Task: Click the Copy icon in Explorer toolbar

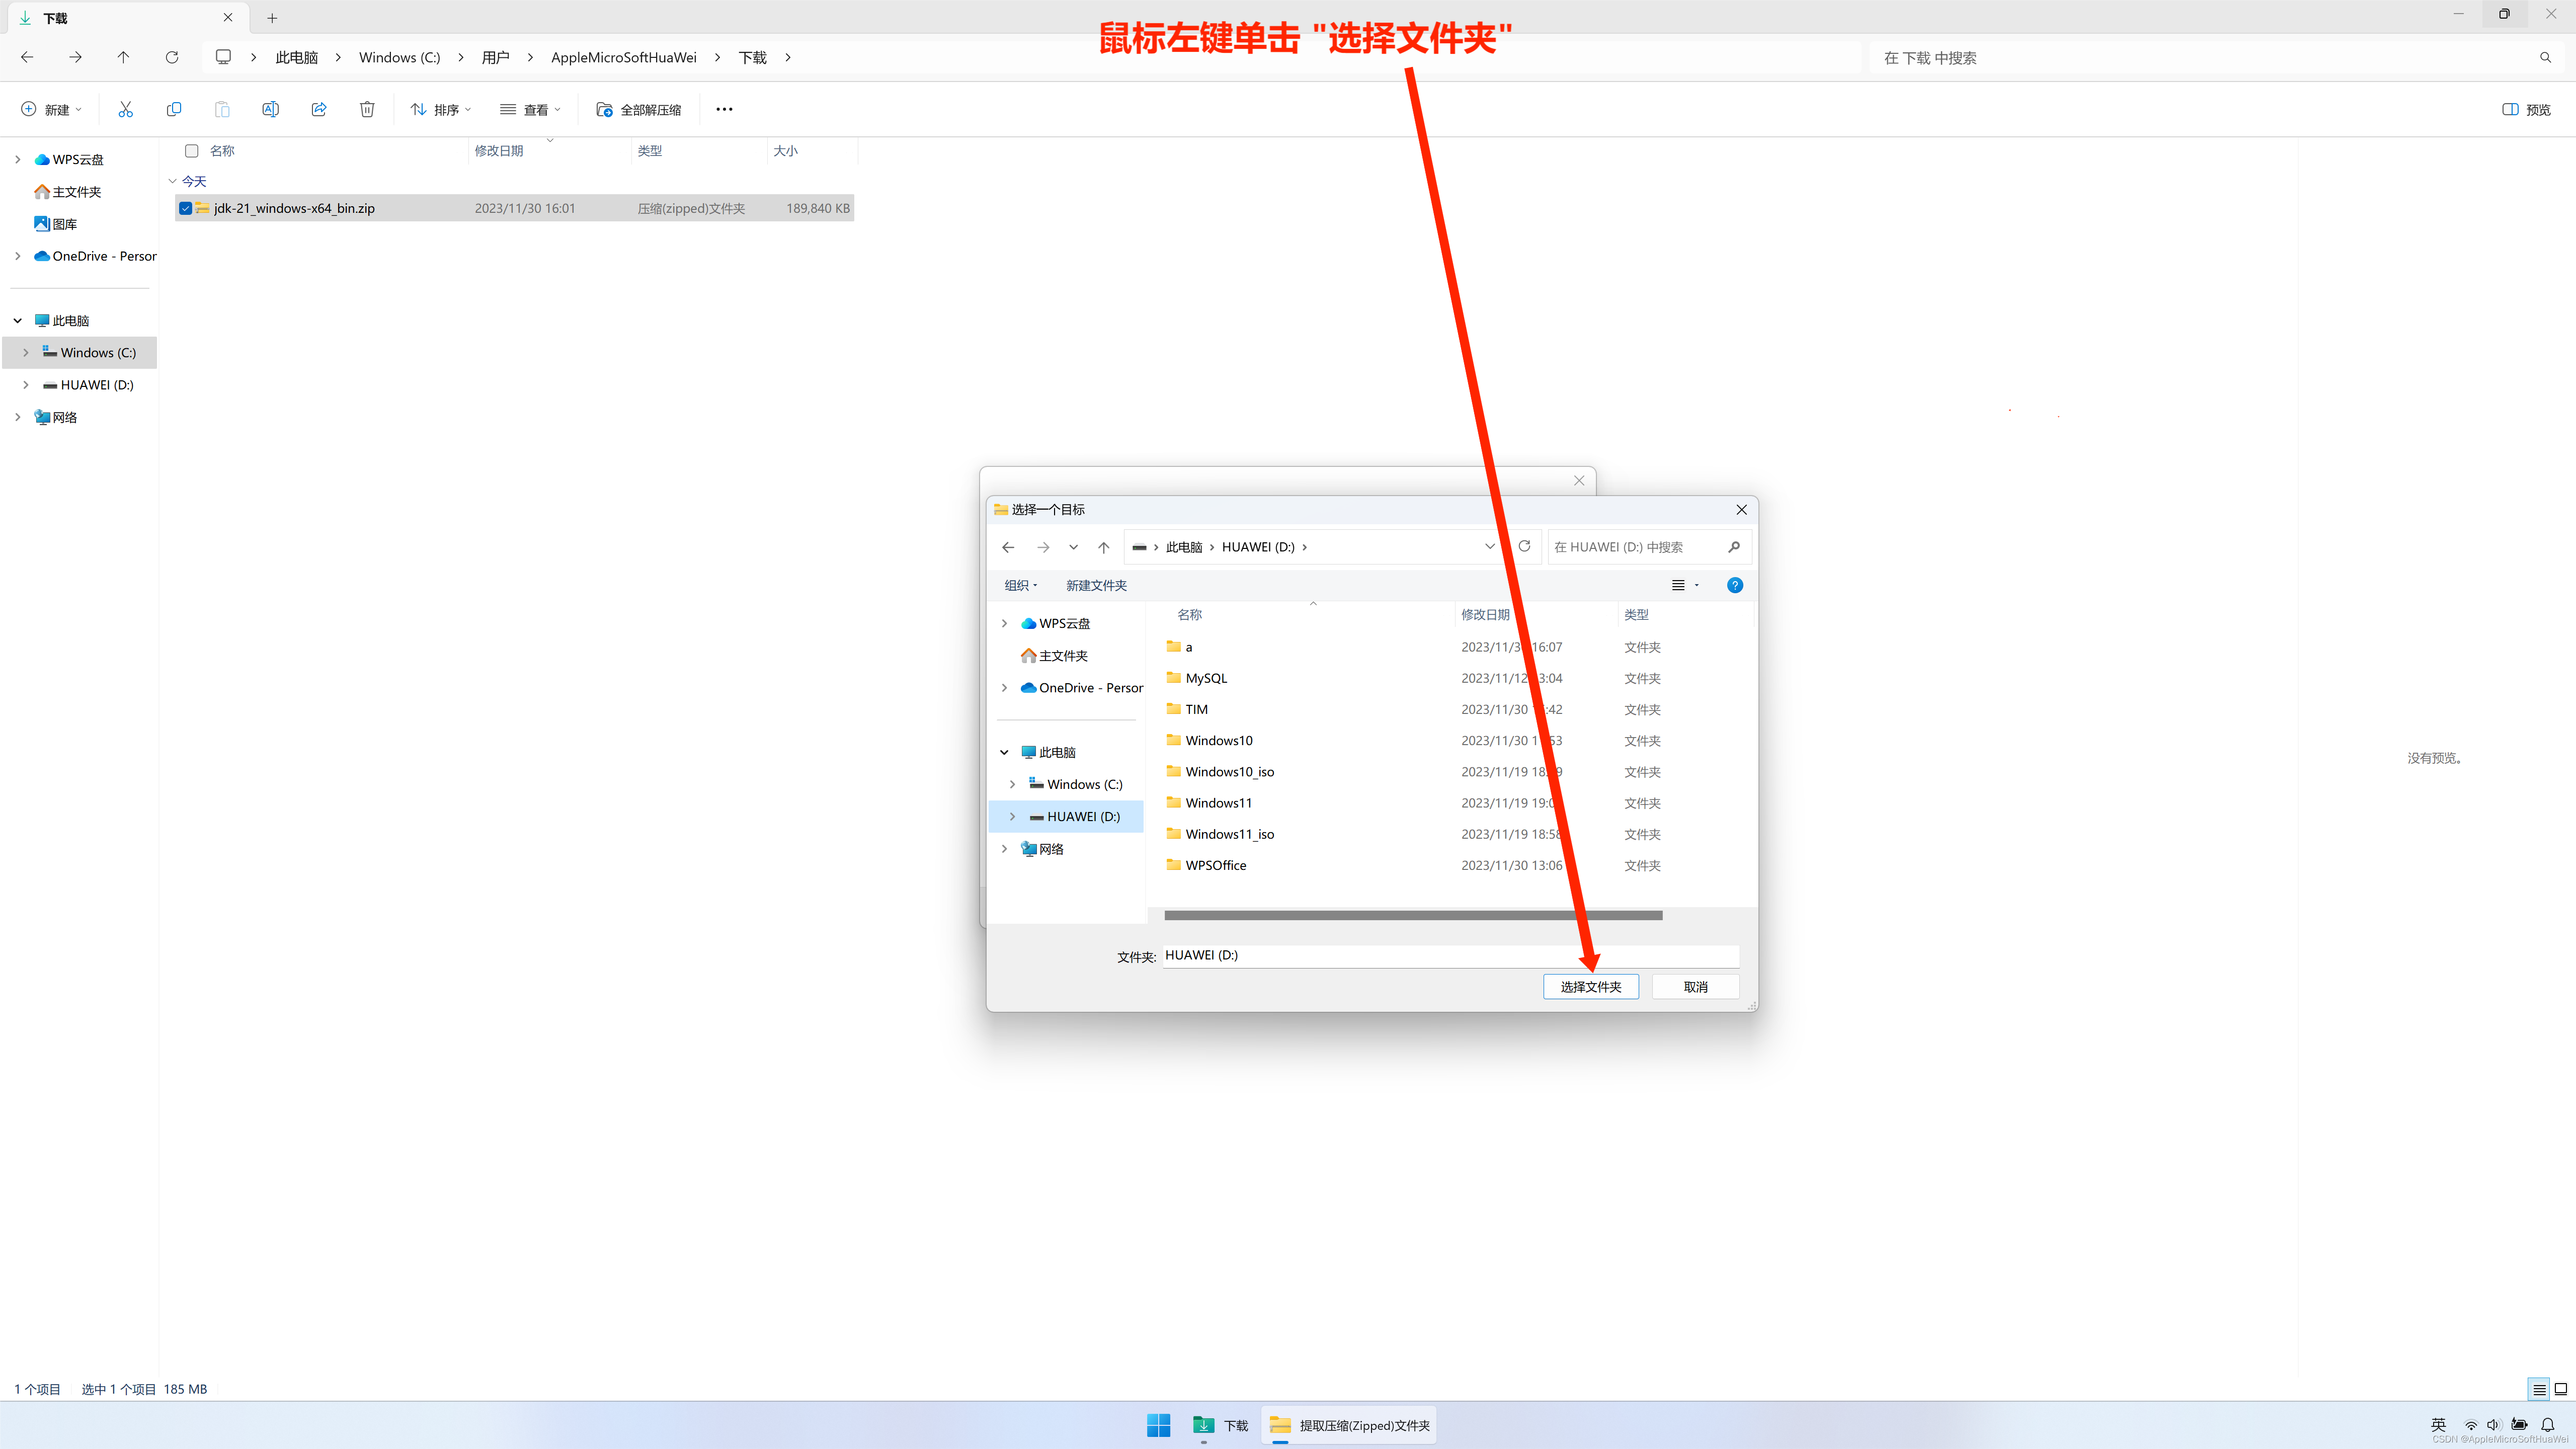Action: pyautogui.click(x=174, y=109)
